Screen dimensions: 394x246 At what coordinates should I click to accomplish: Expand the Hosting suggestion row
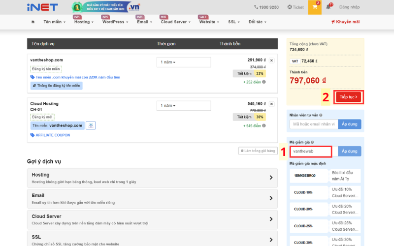[152, 178]
